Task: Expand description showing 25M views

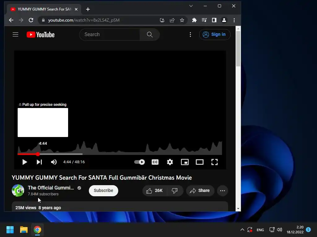Action: click(x=120, y=206)
